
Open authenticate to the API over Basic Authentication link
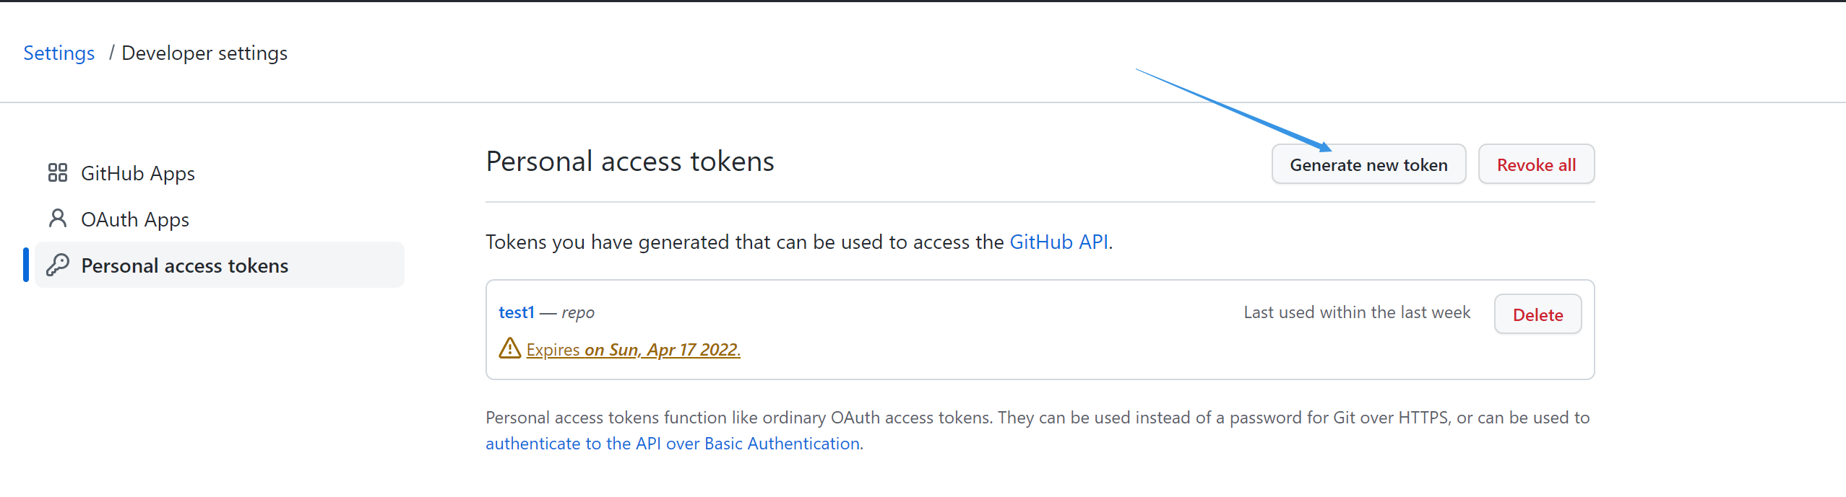(x=672, y=443)
